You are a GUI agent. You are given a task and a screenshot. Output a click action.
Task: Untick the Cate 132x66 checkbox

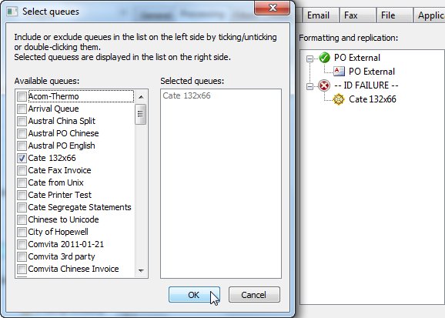tap(22, 158)
